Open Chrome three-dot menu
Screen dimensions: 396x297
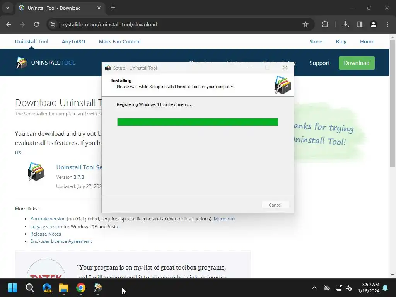click(387, 24)
